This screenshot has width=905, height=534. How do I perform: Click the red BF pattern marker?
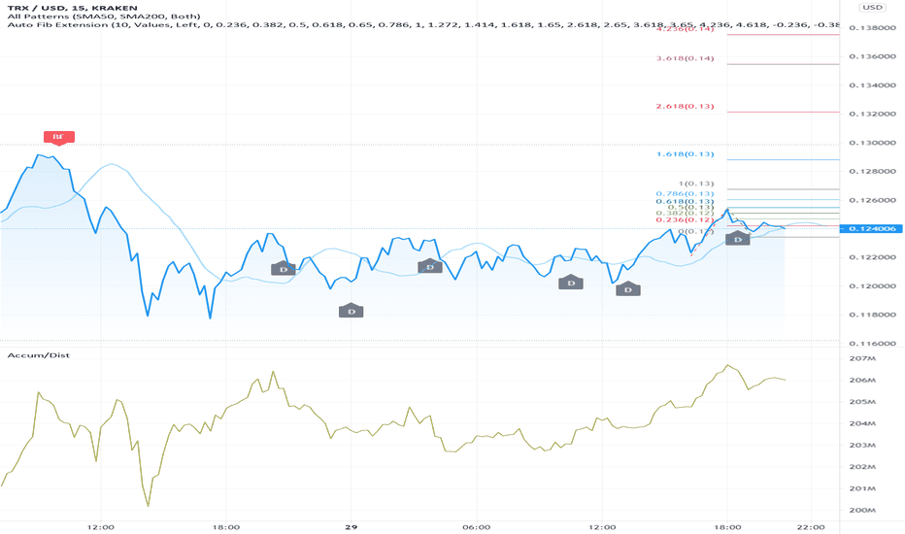click(x=59, y=138)
